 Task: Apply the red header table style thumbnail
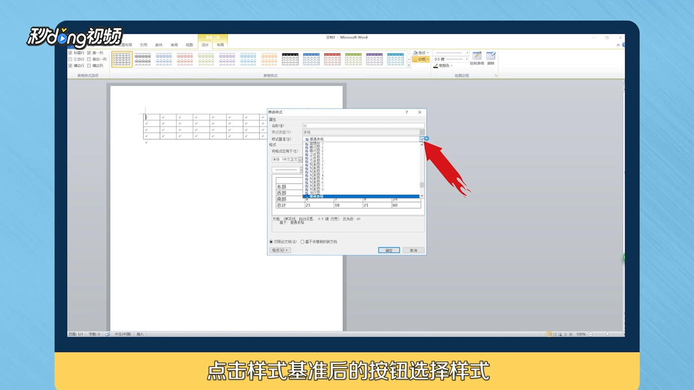click(332, 59)
